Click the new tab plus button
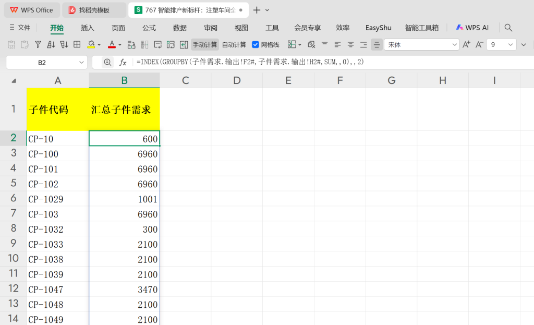Image resolution: width=534 pixels, height=325 pixels. tap(257, 10)
